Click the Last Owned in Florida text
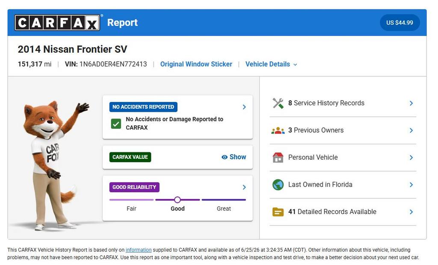438x265 pixels. tap(320, 185)
